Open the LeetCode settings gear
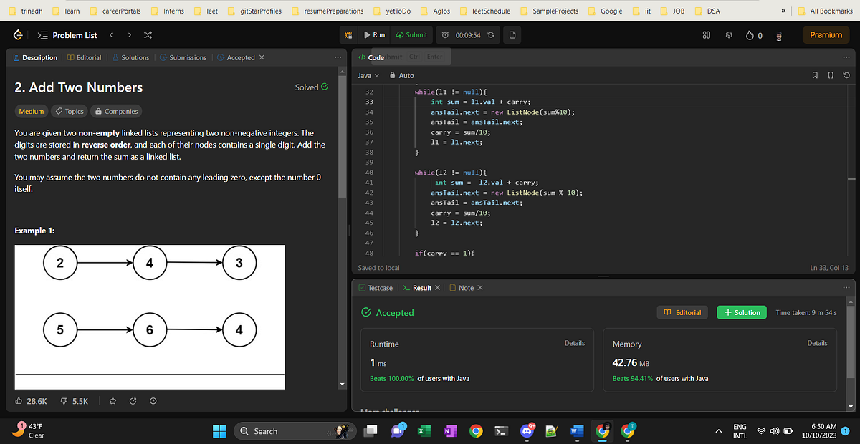860x444 pixels. pyautogui.click(x=729, y=35)
